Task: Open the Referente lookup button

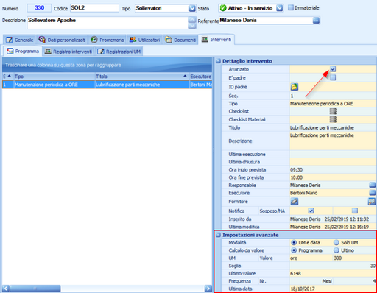Action: click(x=316, y=21)
